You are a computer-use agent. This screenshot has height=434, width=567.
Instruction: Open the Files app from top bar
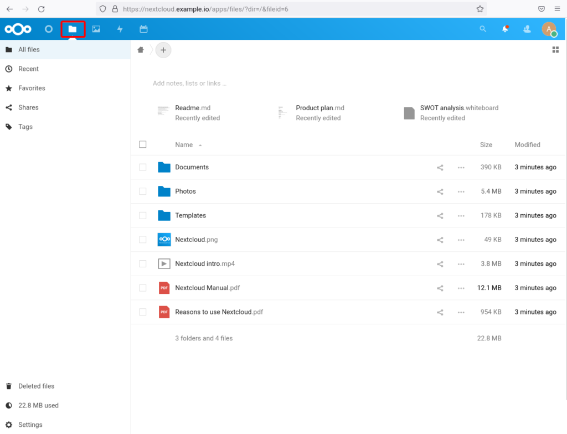click(x=73, y=29)
